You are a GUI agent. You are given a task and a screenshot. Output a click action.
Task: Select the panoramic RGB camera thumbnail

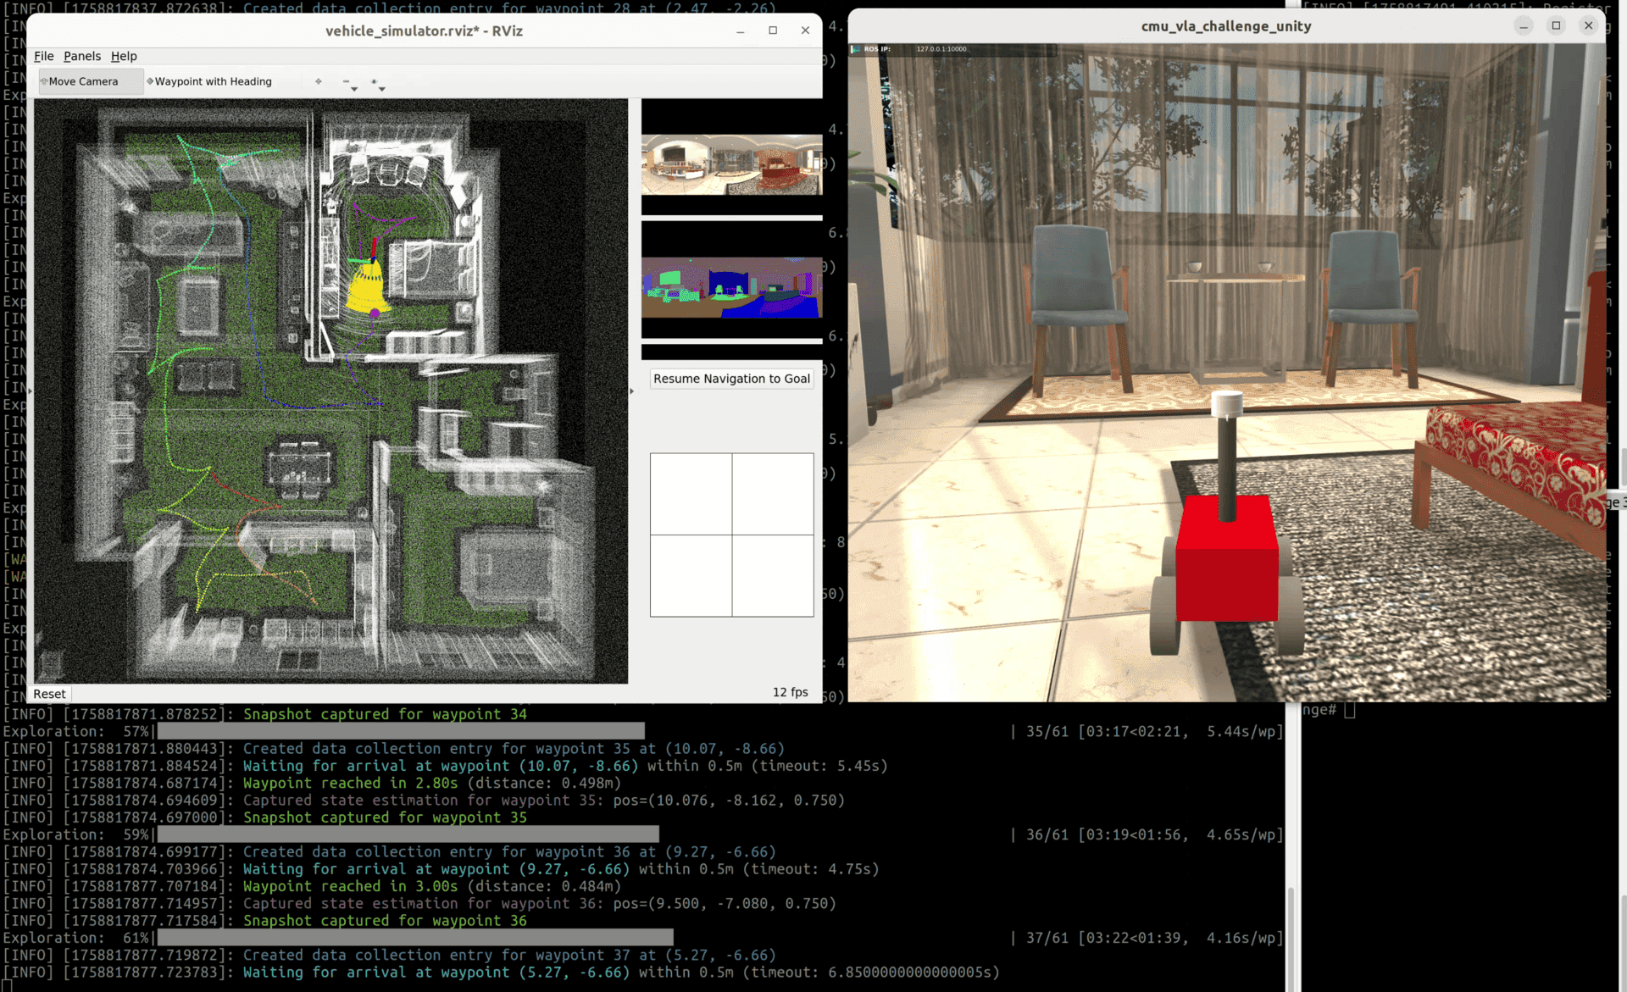[x=731, y=163]
